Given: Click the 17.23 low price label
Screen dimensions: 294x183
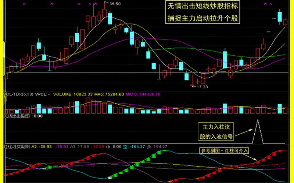Looking at the screenshot, I should pyautogui.click(x=202, y=87).
